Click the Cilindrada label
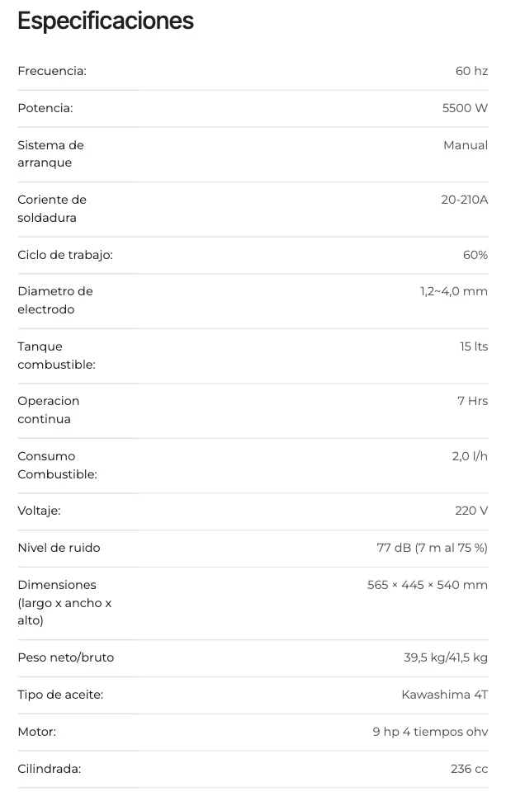506x801 pixels. click(50, 769)
